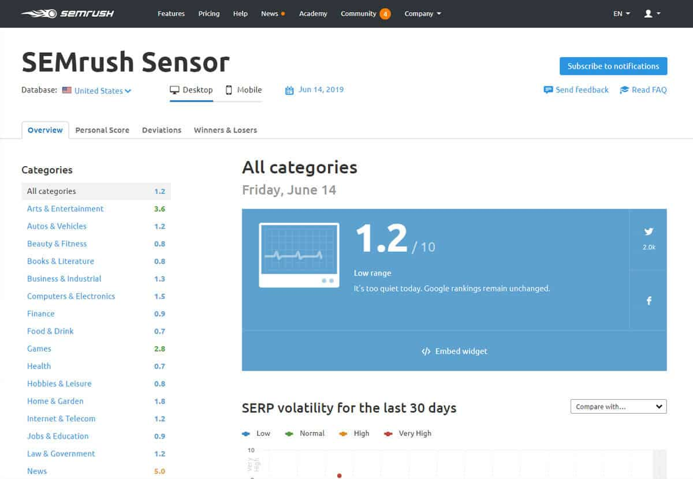Open the Features menu item
The image size is (693, 479).
pos(171,13)
